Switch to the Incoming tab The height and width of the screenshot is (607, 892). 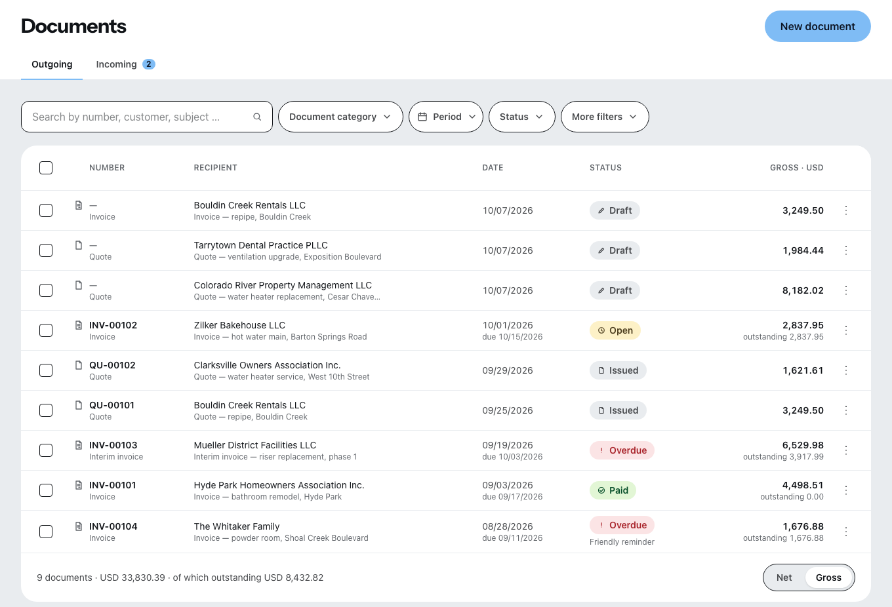125,64
